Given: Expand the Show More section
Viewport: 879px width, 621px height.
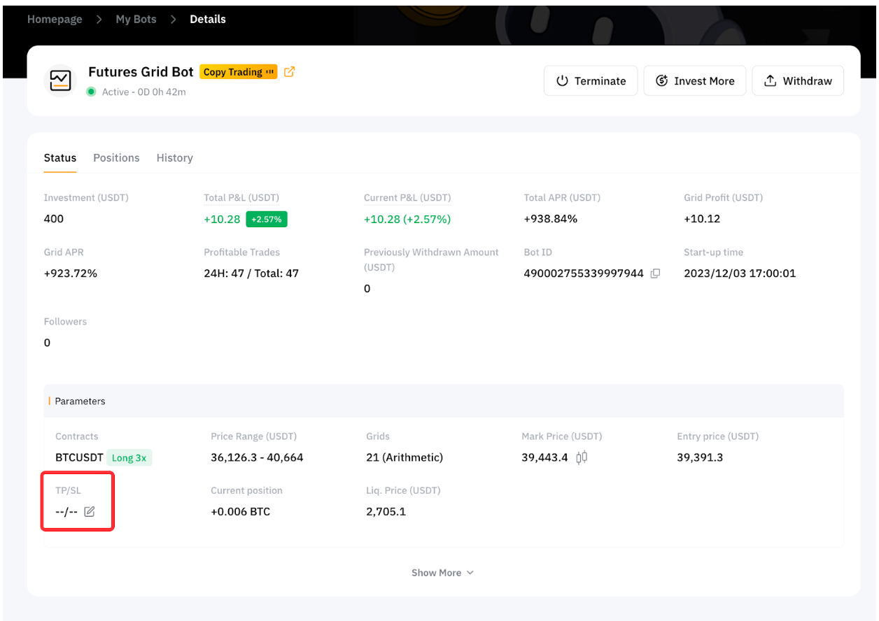Looking at the screenshot, I should (442, 573).
